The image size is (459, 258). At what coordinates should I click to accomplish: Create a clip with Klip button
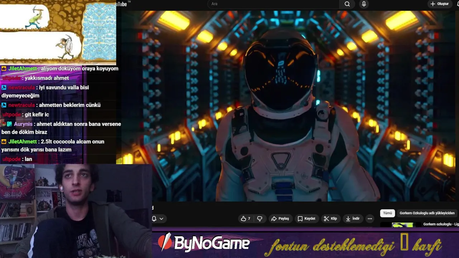(x=330, y=219)
